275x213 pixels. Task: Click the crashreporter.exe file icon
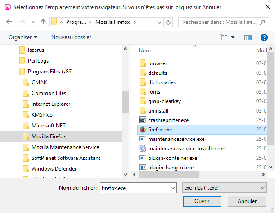click(x=143, y=120)
